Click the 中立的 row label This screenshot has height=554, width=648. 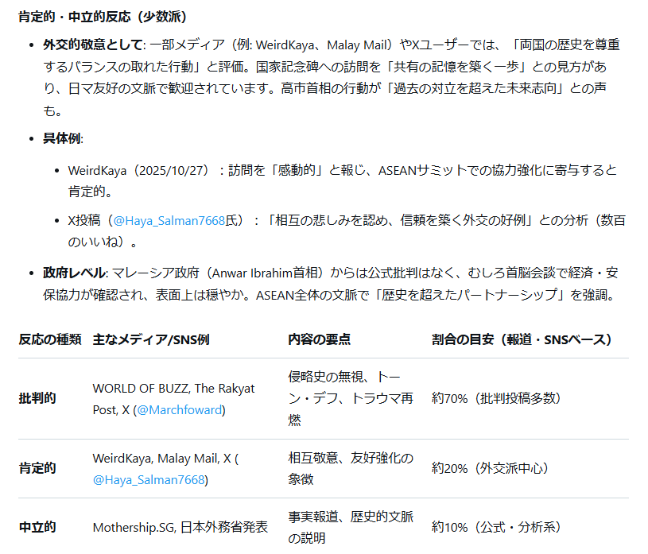coord(37,527)
